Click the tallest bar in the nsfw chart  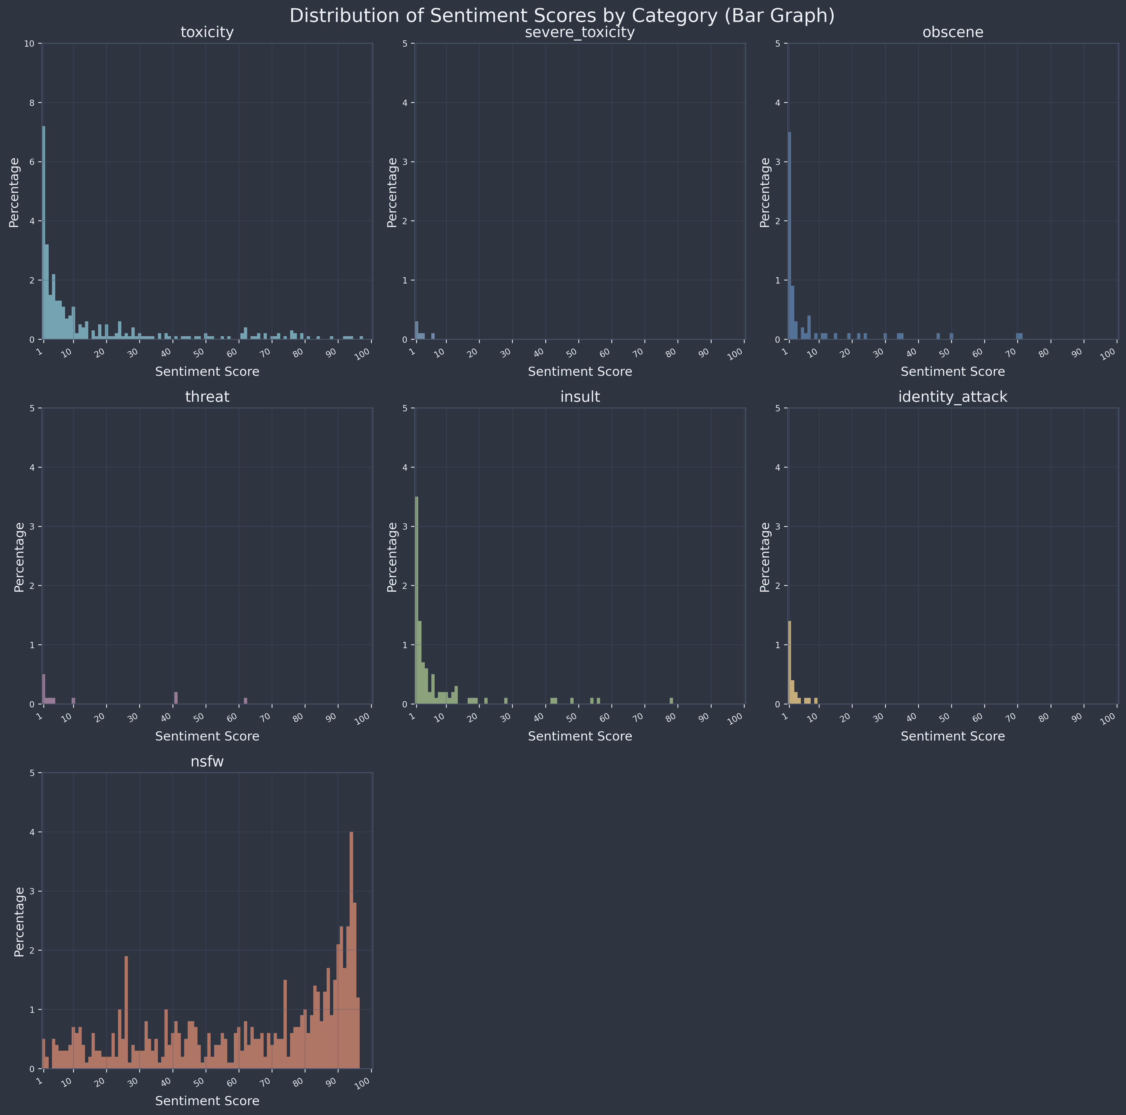351,951
